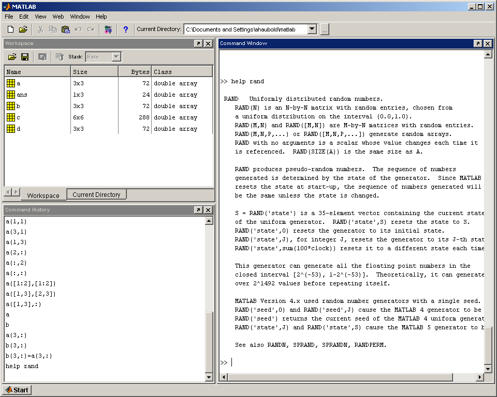Click Open Selection icon in Workspace toolbar
This screenshot has height=397, width=497.
[x=42, y=57]
